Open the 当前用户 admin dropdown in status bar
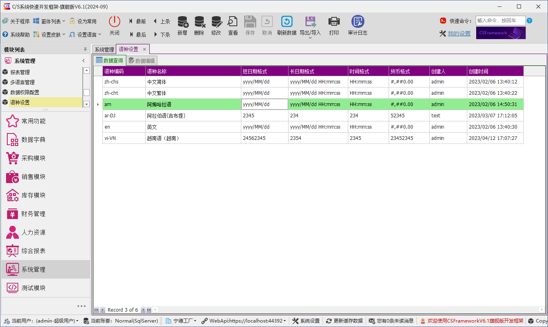548x327 pixels. click(x=42, y=321)
